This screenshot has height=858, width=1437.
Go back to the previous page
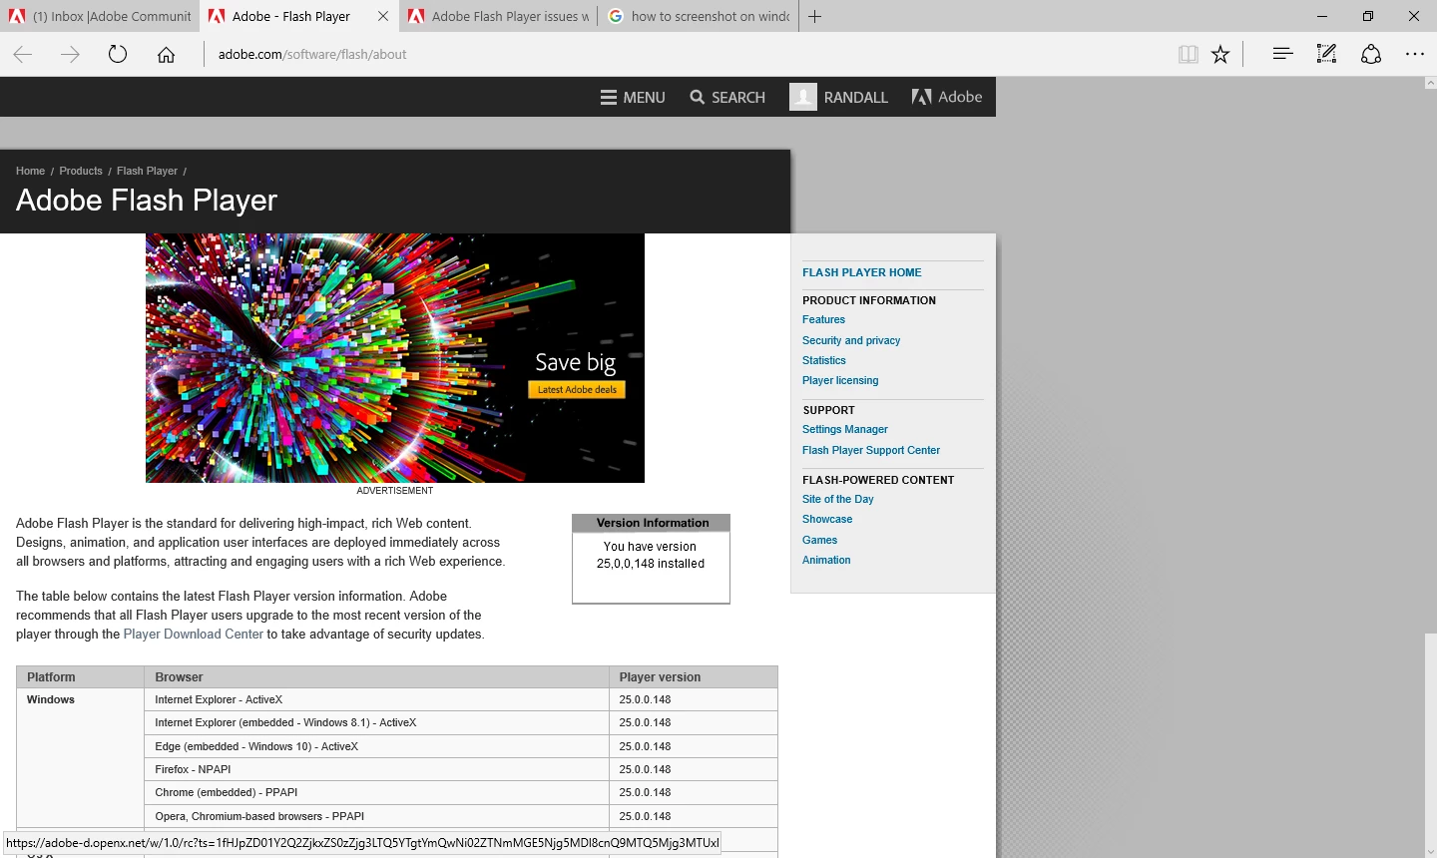pos(23,54)
